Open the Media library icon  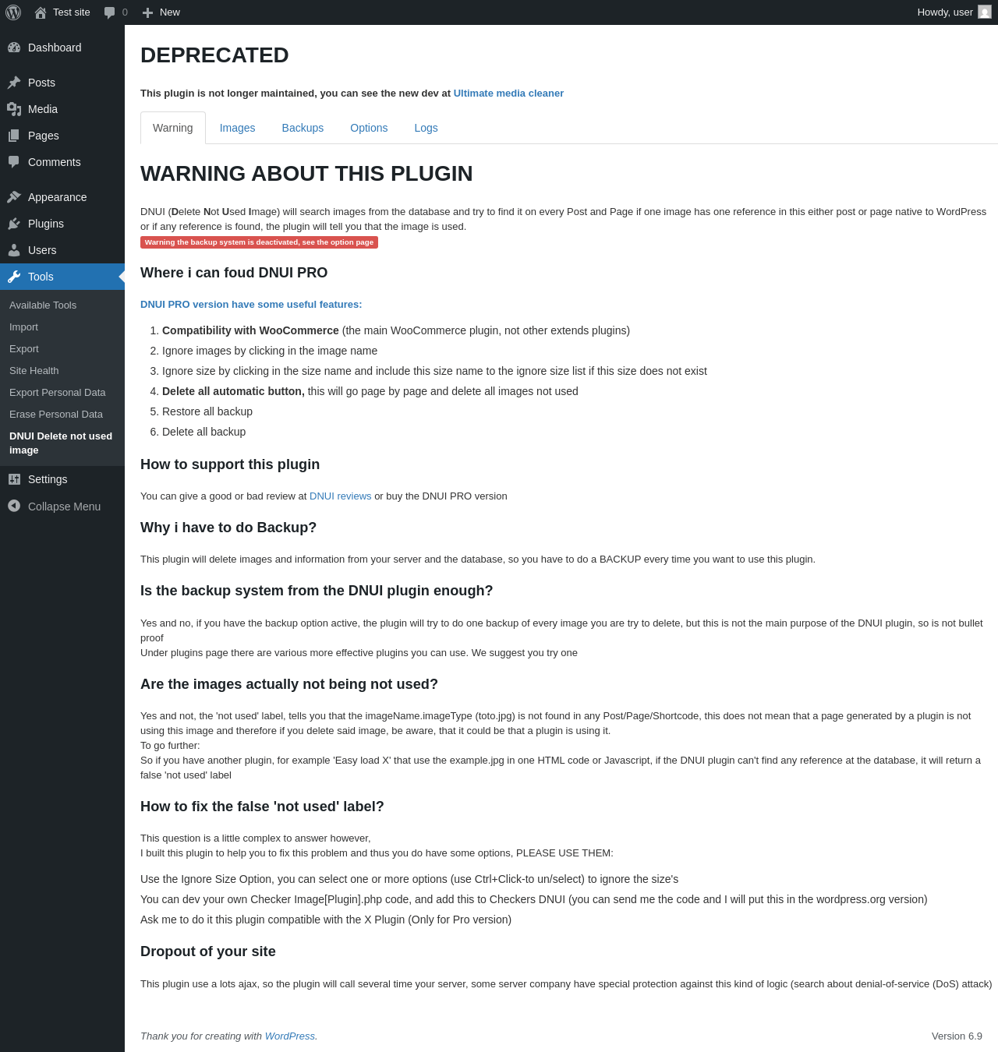[14, 109]
